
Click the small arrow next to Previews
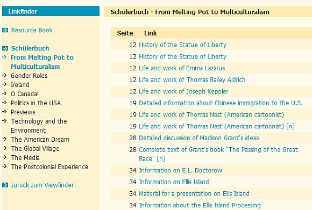click(x=4, y=112)
